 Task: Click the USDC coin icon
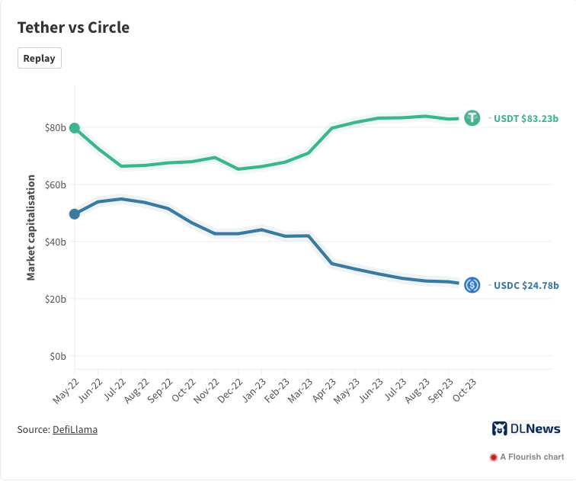(x=472, y=285)
